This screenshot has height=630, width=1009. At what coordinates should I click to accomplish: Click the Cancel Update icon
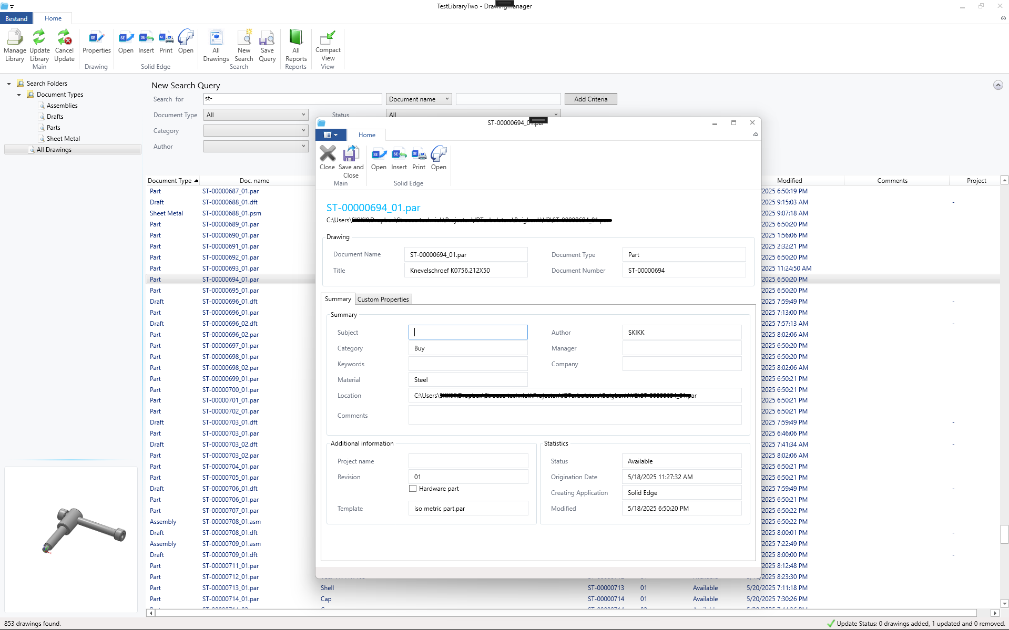64,46
